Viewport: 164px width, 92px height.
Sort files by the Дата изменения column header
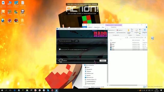tap(136, 40)
